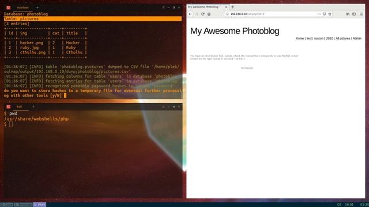Click the 'title' column header in output
This screenshot has height=207, width=369.
pyautogui.click(x=72, y=33)
